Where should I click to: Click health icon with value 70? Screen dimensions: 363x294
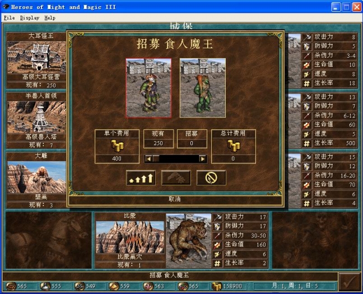point(307,185)
